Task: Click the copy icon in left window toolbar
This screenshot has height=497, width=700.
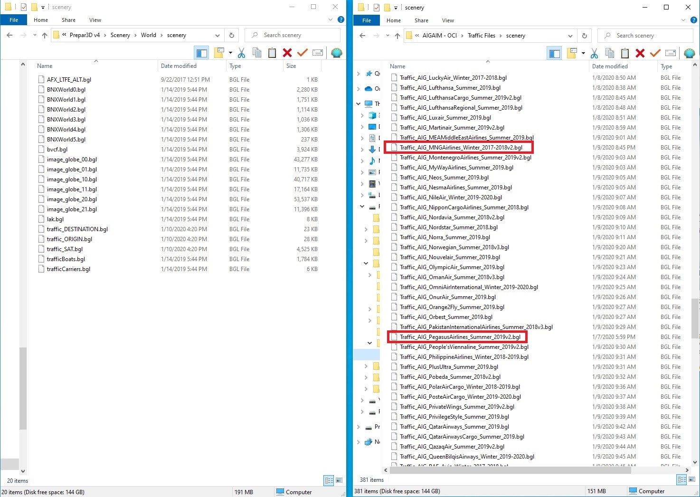Action: coord(257,53)
